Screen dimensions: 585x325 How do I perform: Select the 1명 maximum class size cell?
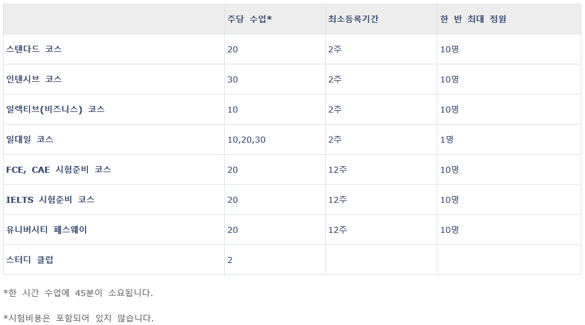(446, 140)
